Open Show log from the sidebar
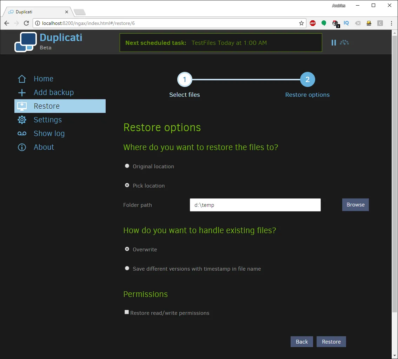Viewport: 398px width, 359px height. (49, 133)
